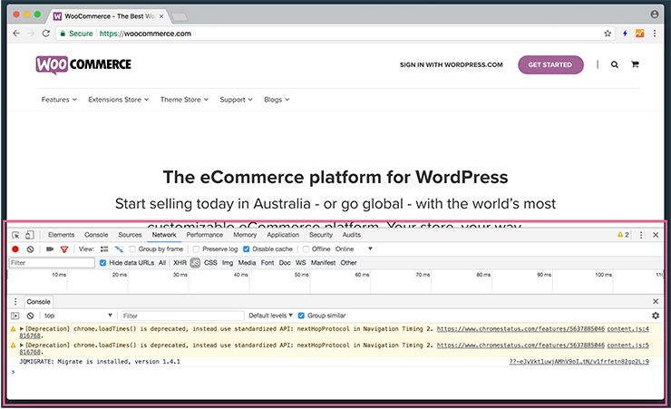This screenshot has height=409, width=671.
Task: Close the DevTools panel
Action: [656, 235]
